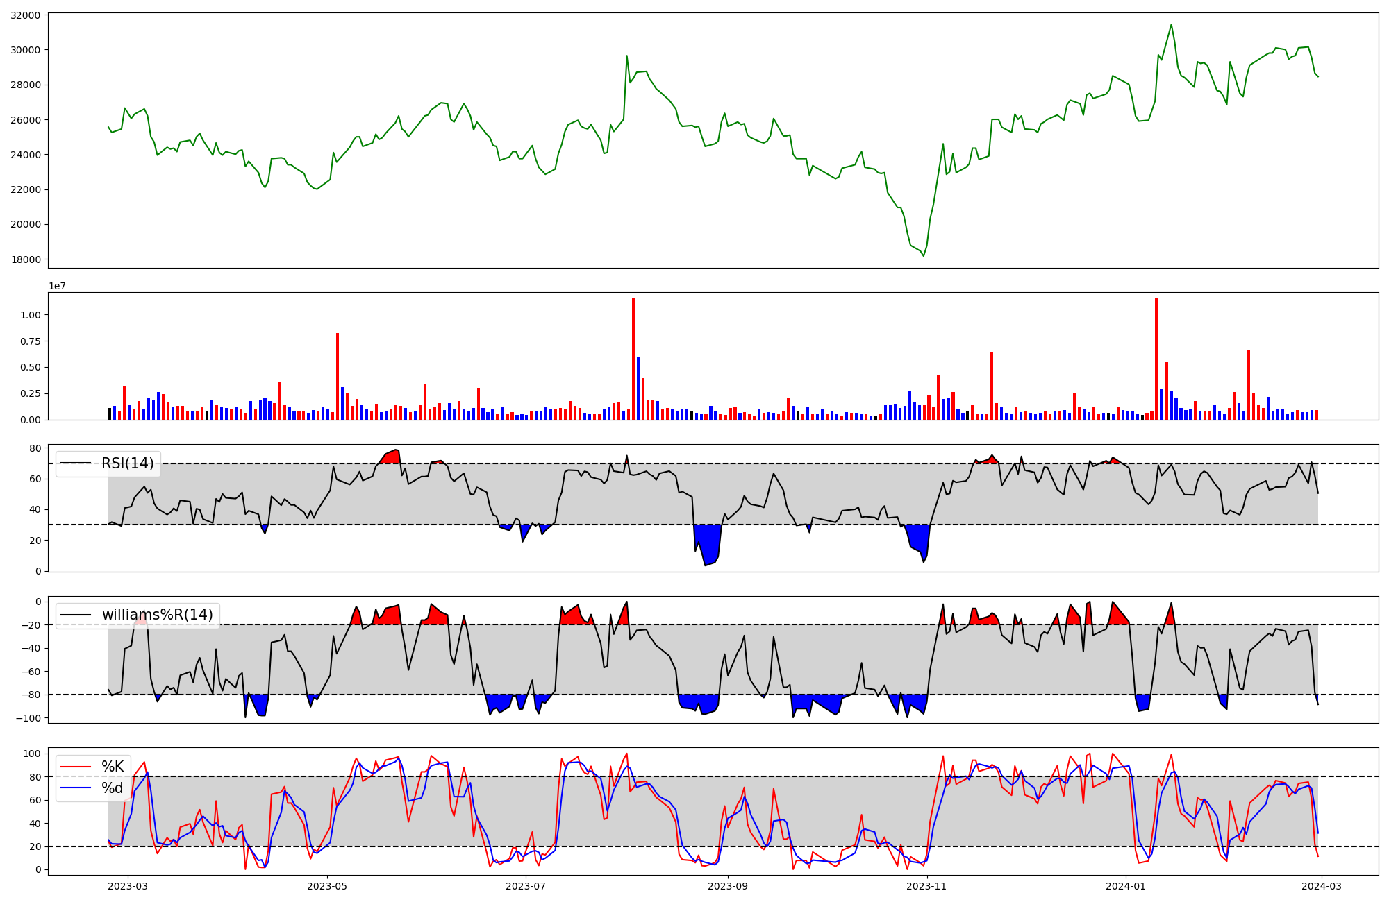Click the %d legend entry
1389x902 pixels.
click(x=113, y=788)
